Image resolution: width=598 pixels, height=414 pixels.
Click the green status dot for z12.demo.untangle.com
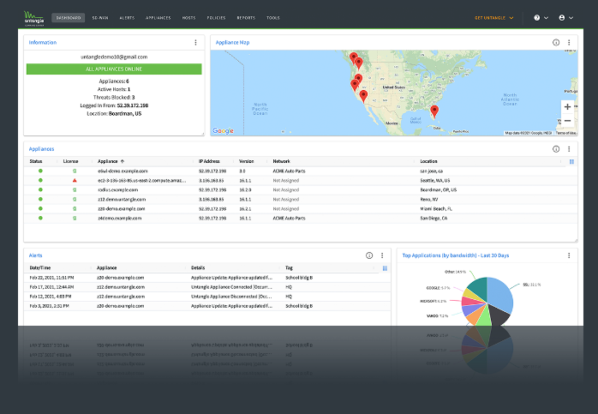tap(40, 199)
